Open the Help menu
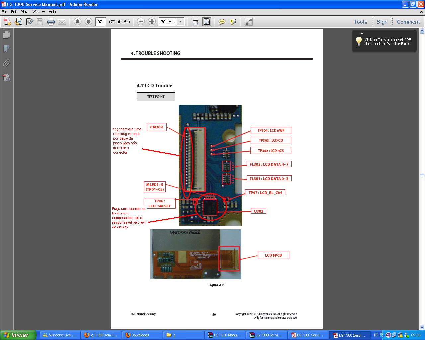This screenshot has width=425, height=340. coord(52,12)
